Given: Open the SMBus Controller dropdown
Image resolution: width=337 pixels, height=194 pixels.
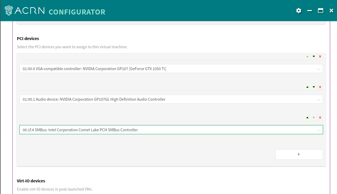Looking at the screenshot, I should pyautogui.click(x=171, y=130).
